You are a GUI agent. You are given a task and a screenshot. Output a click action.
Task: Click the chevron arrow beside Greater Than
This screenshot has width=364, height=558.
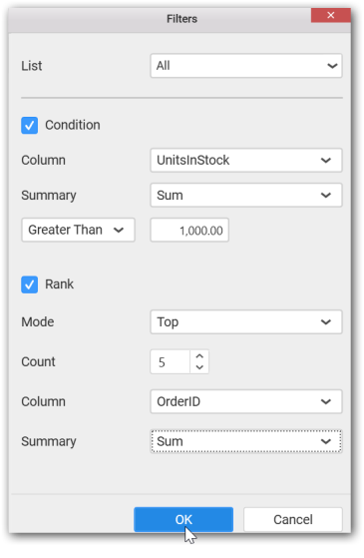click(x=119, y=231)
